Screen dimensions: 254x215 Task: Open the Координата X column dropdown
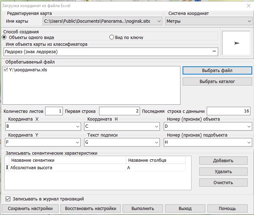(x=43, y=127)
